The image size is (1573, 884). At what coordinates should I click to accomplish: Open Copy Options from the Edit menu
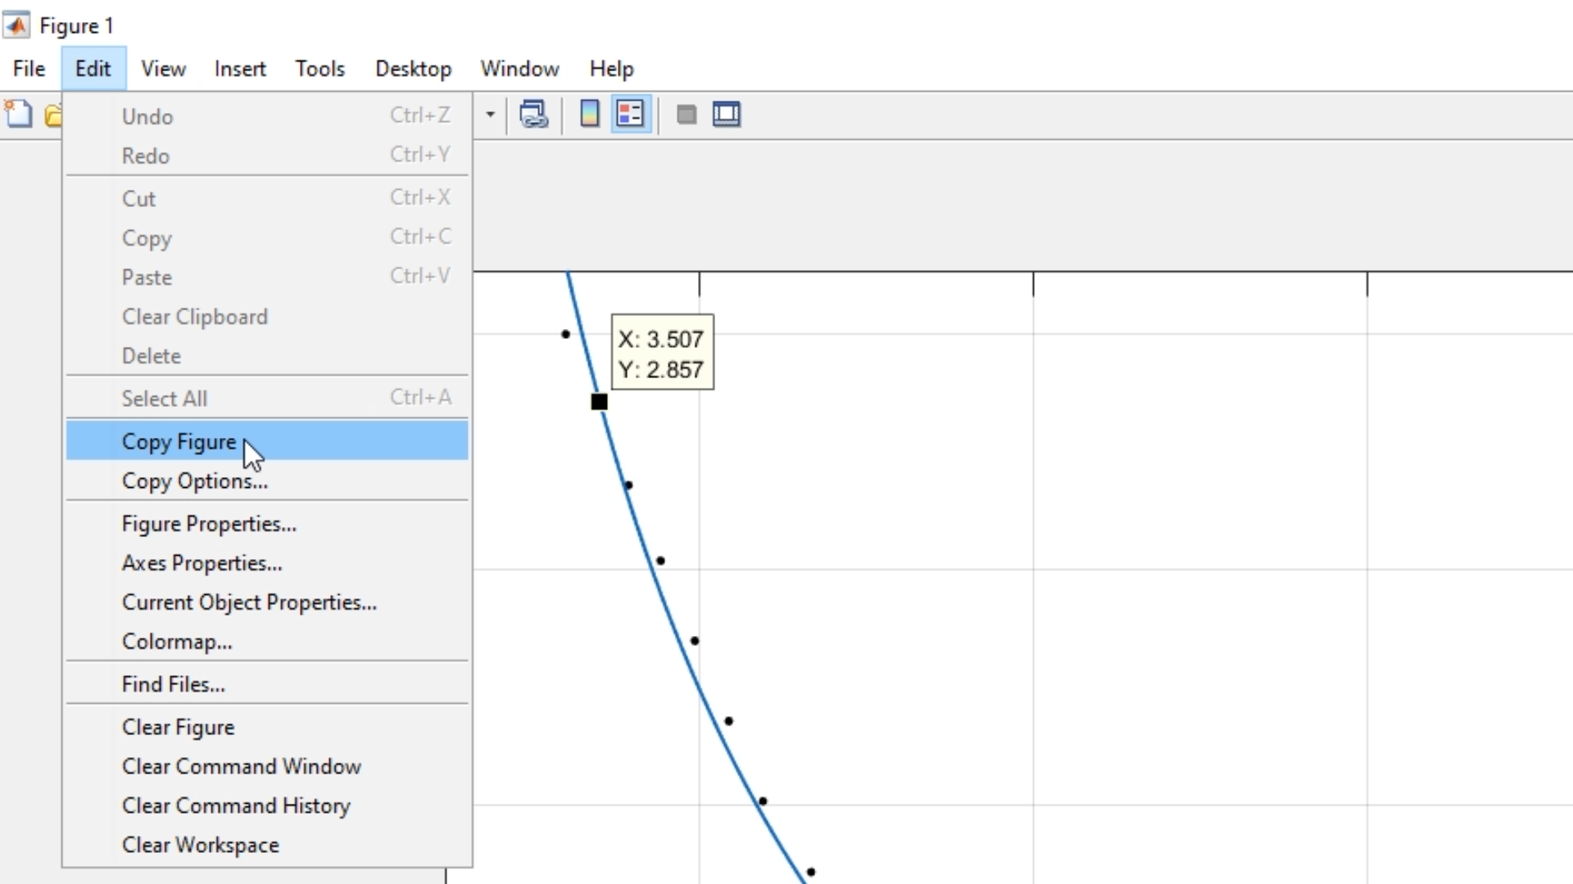tap(194, 481)
